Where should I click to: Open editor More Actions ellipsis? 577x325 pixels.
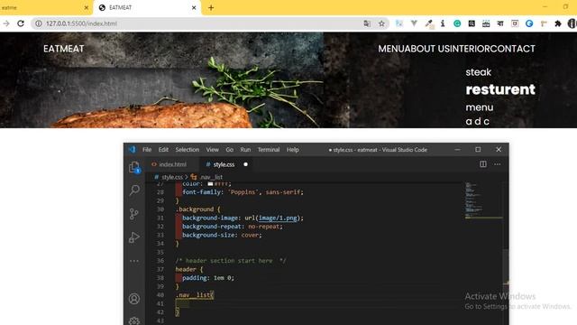tap(497, 164)
